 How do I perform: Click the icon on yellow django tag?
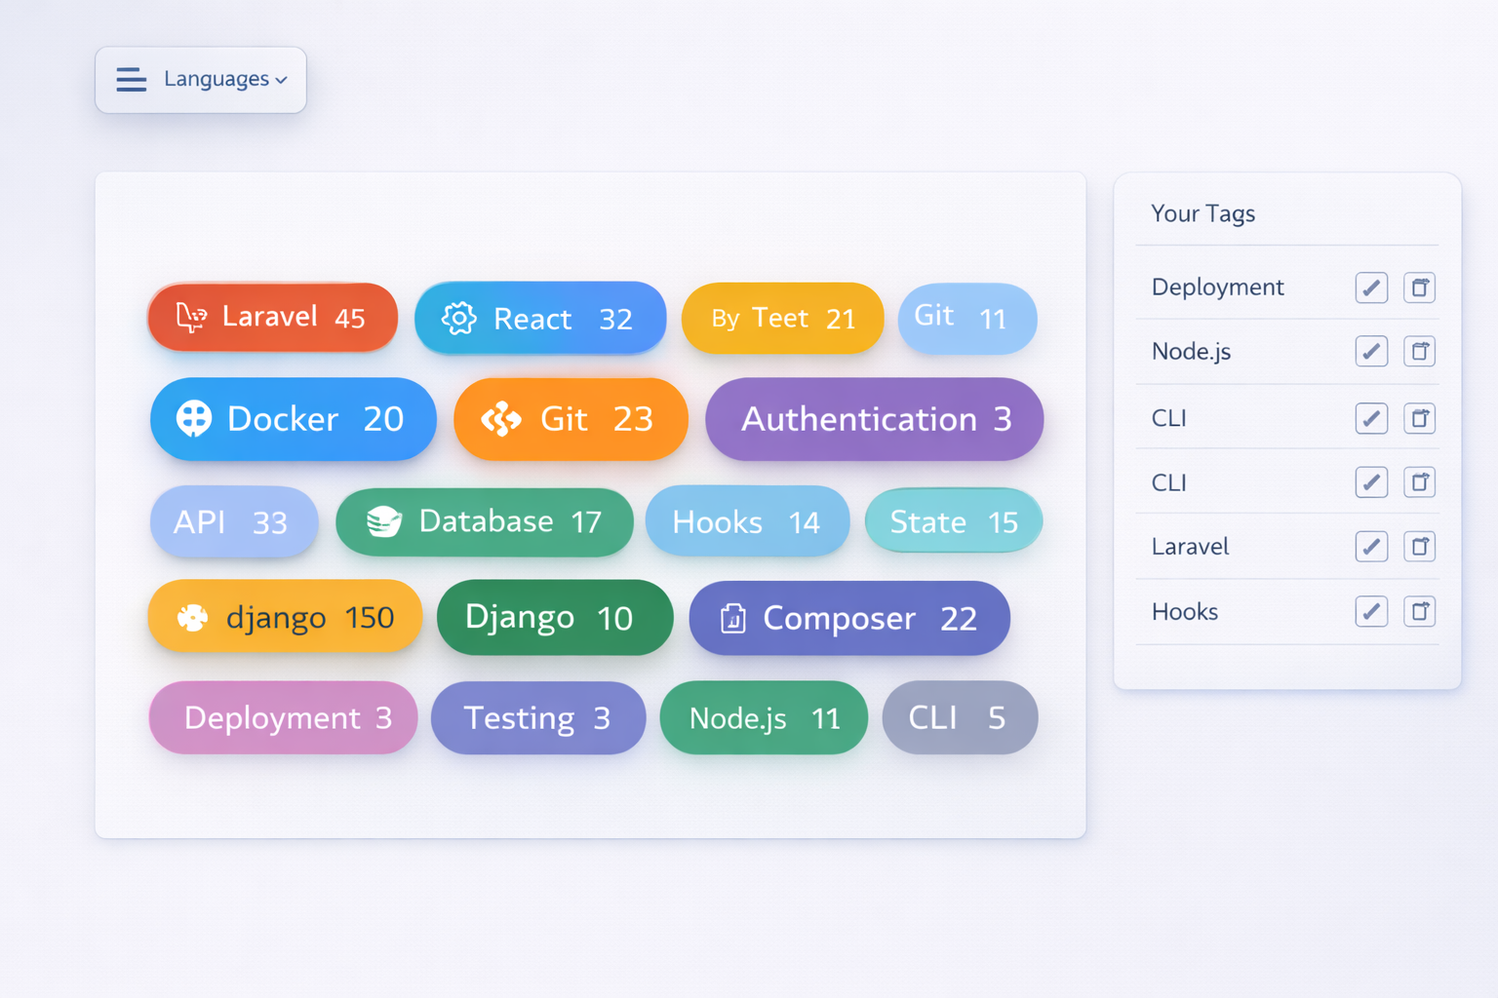192,618
